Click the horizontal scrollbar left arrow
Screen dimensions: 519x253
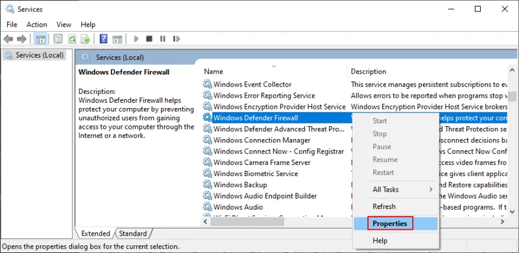[x=205, y=222]
